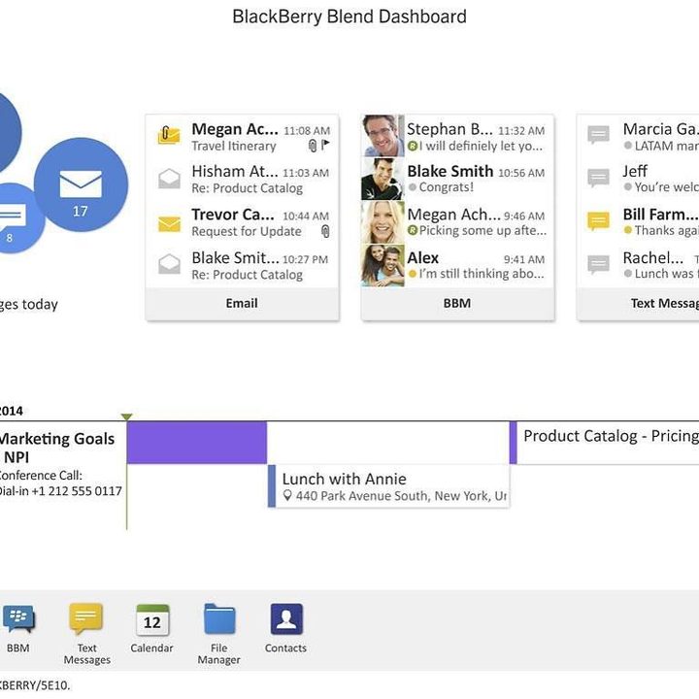Click message icon beside Marcia Ga... text
Viewport: 699px width, 699px height.
tap(598, 135)
